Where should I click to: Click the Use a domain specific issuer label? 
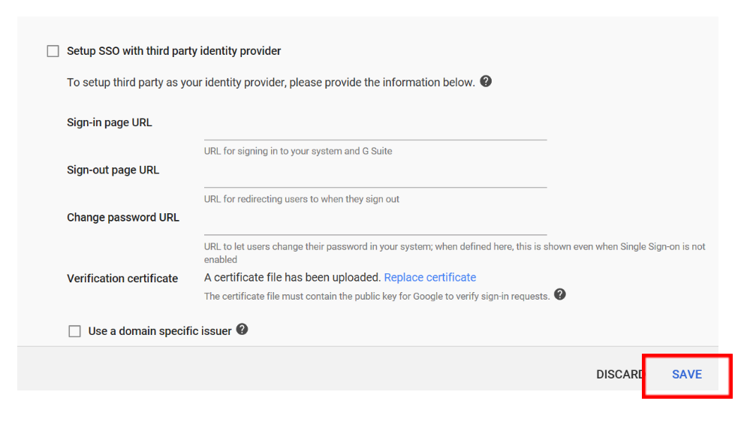coord(159,331)
